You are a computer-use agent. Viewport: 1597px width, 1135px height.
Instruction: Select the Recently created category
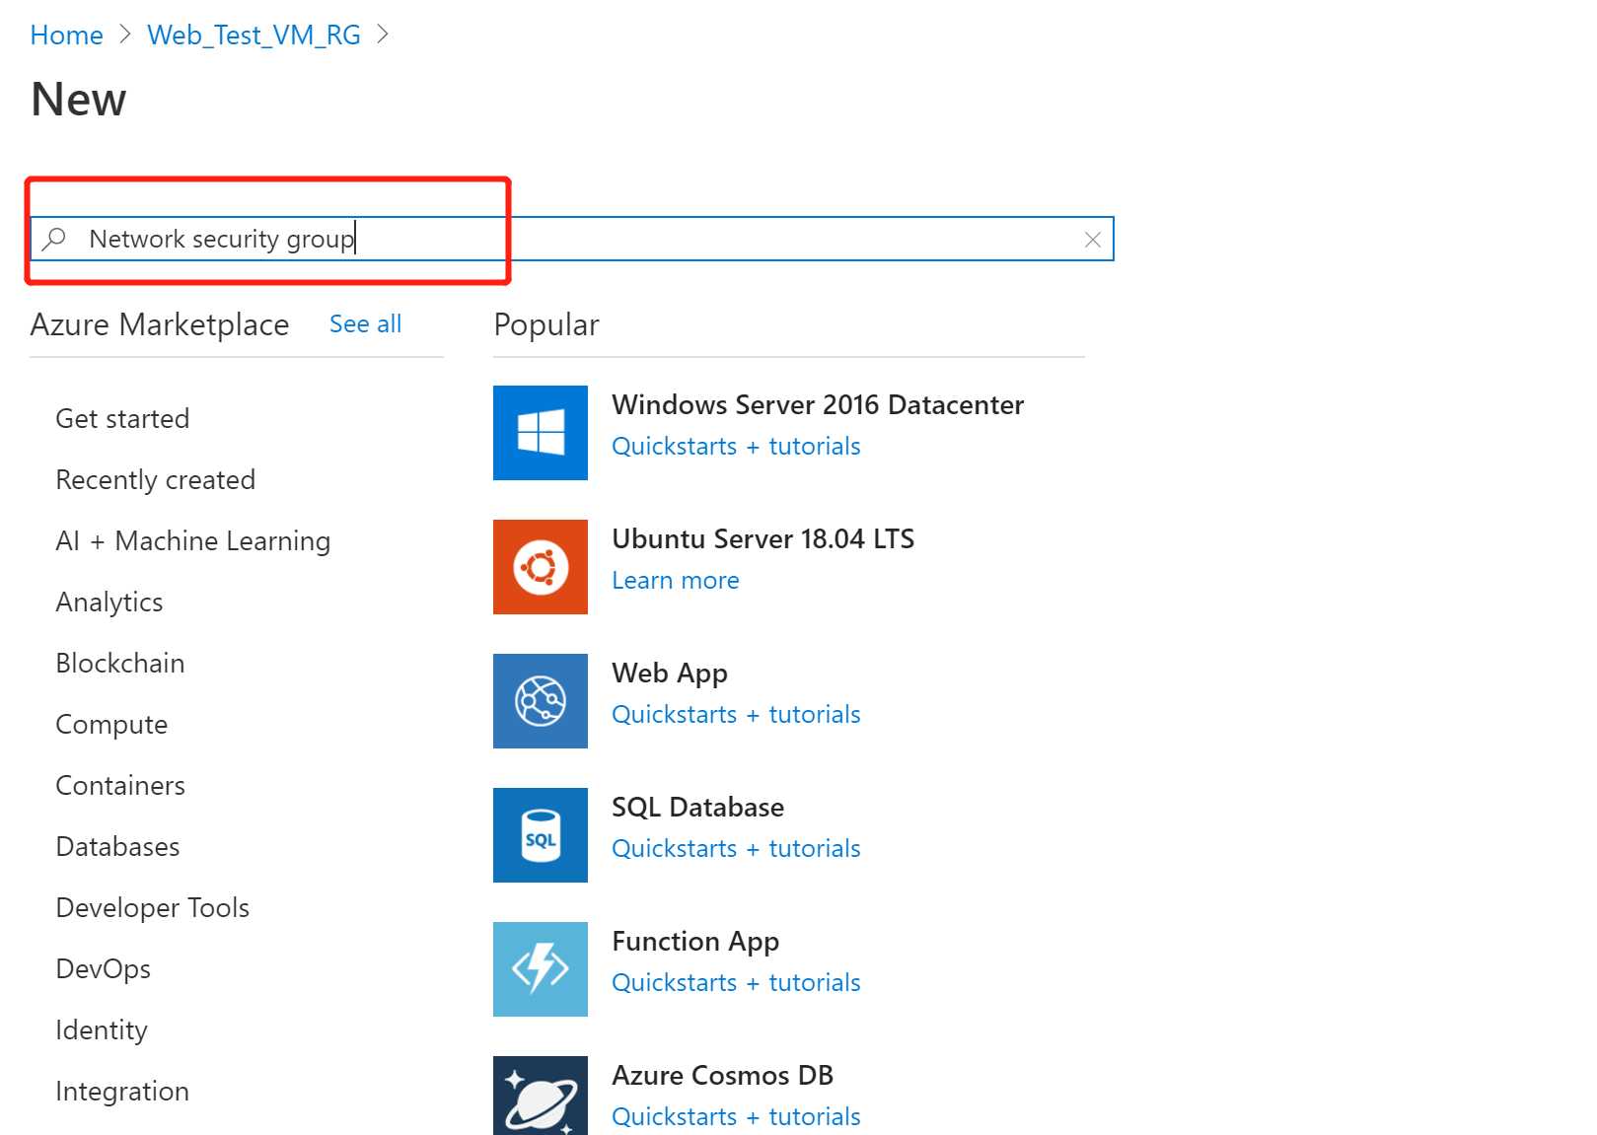pyautogui.click(x=156, y=480)
